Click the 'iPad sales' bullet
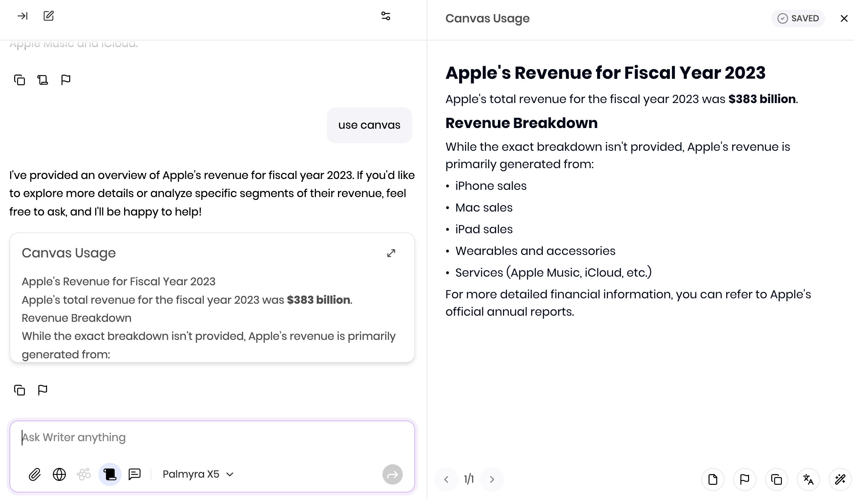Image resolution: width=854 pixels, height=499 pixels. coord(484,229)
